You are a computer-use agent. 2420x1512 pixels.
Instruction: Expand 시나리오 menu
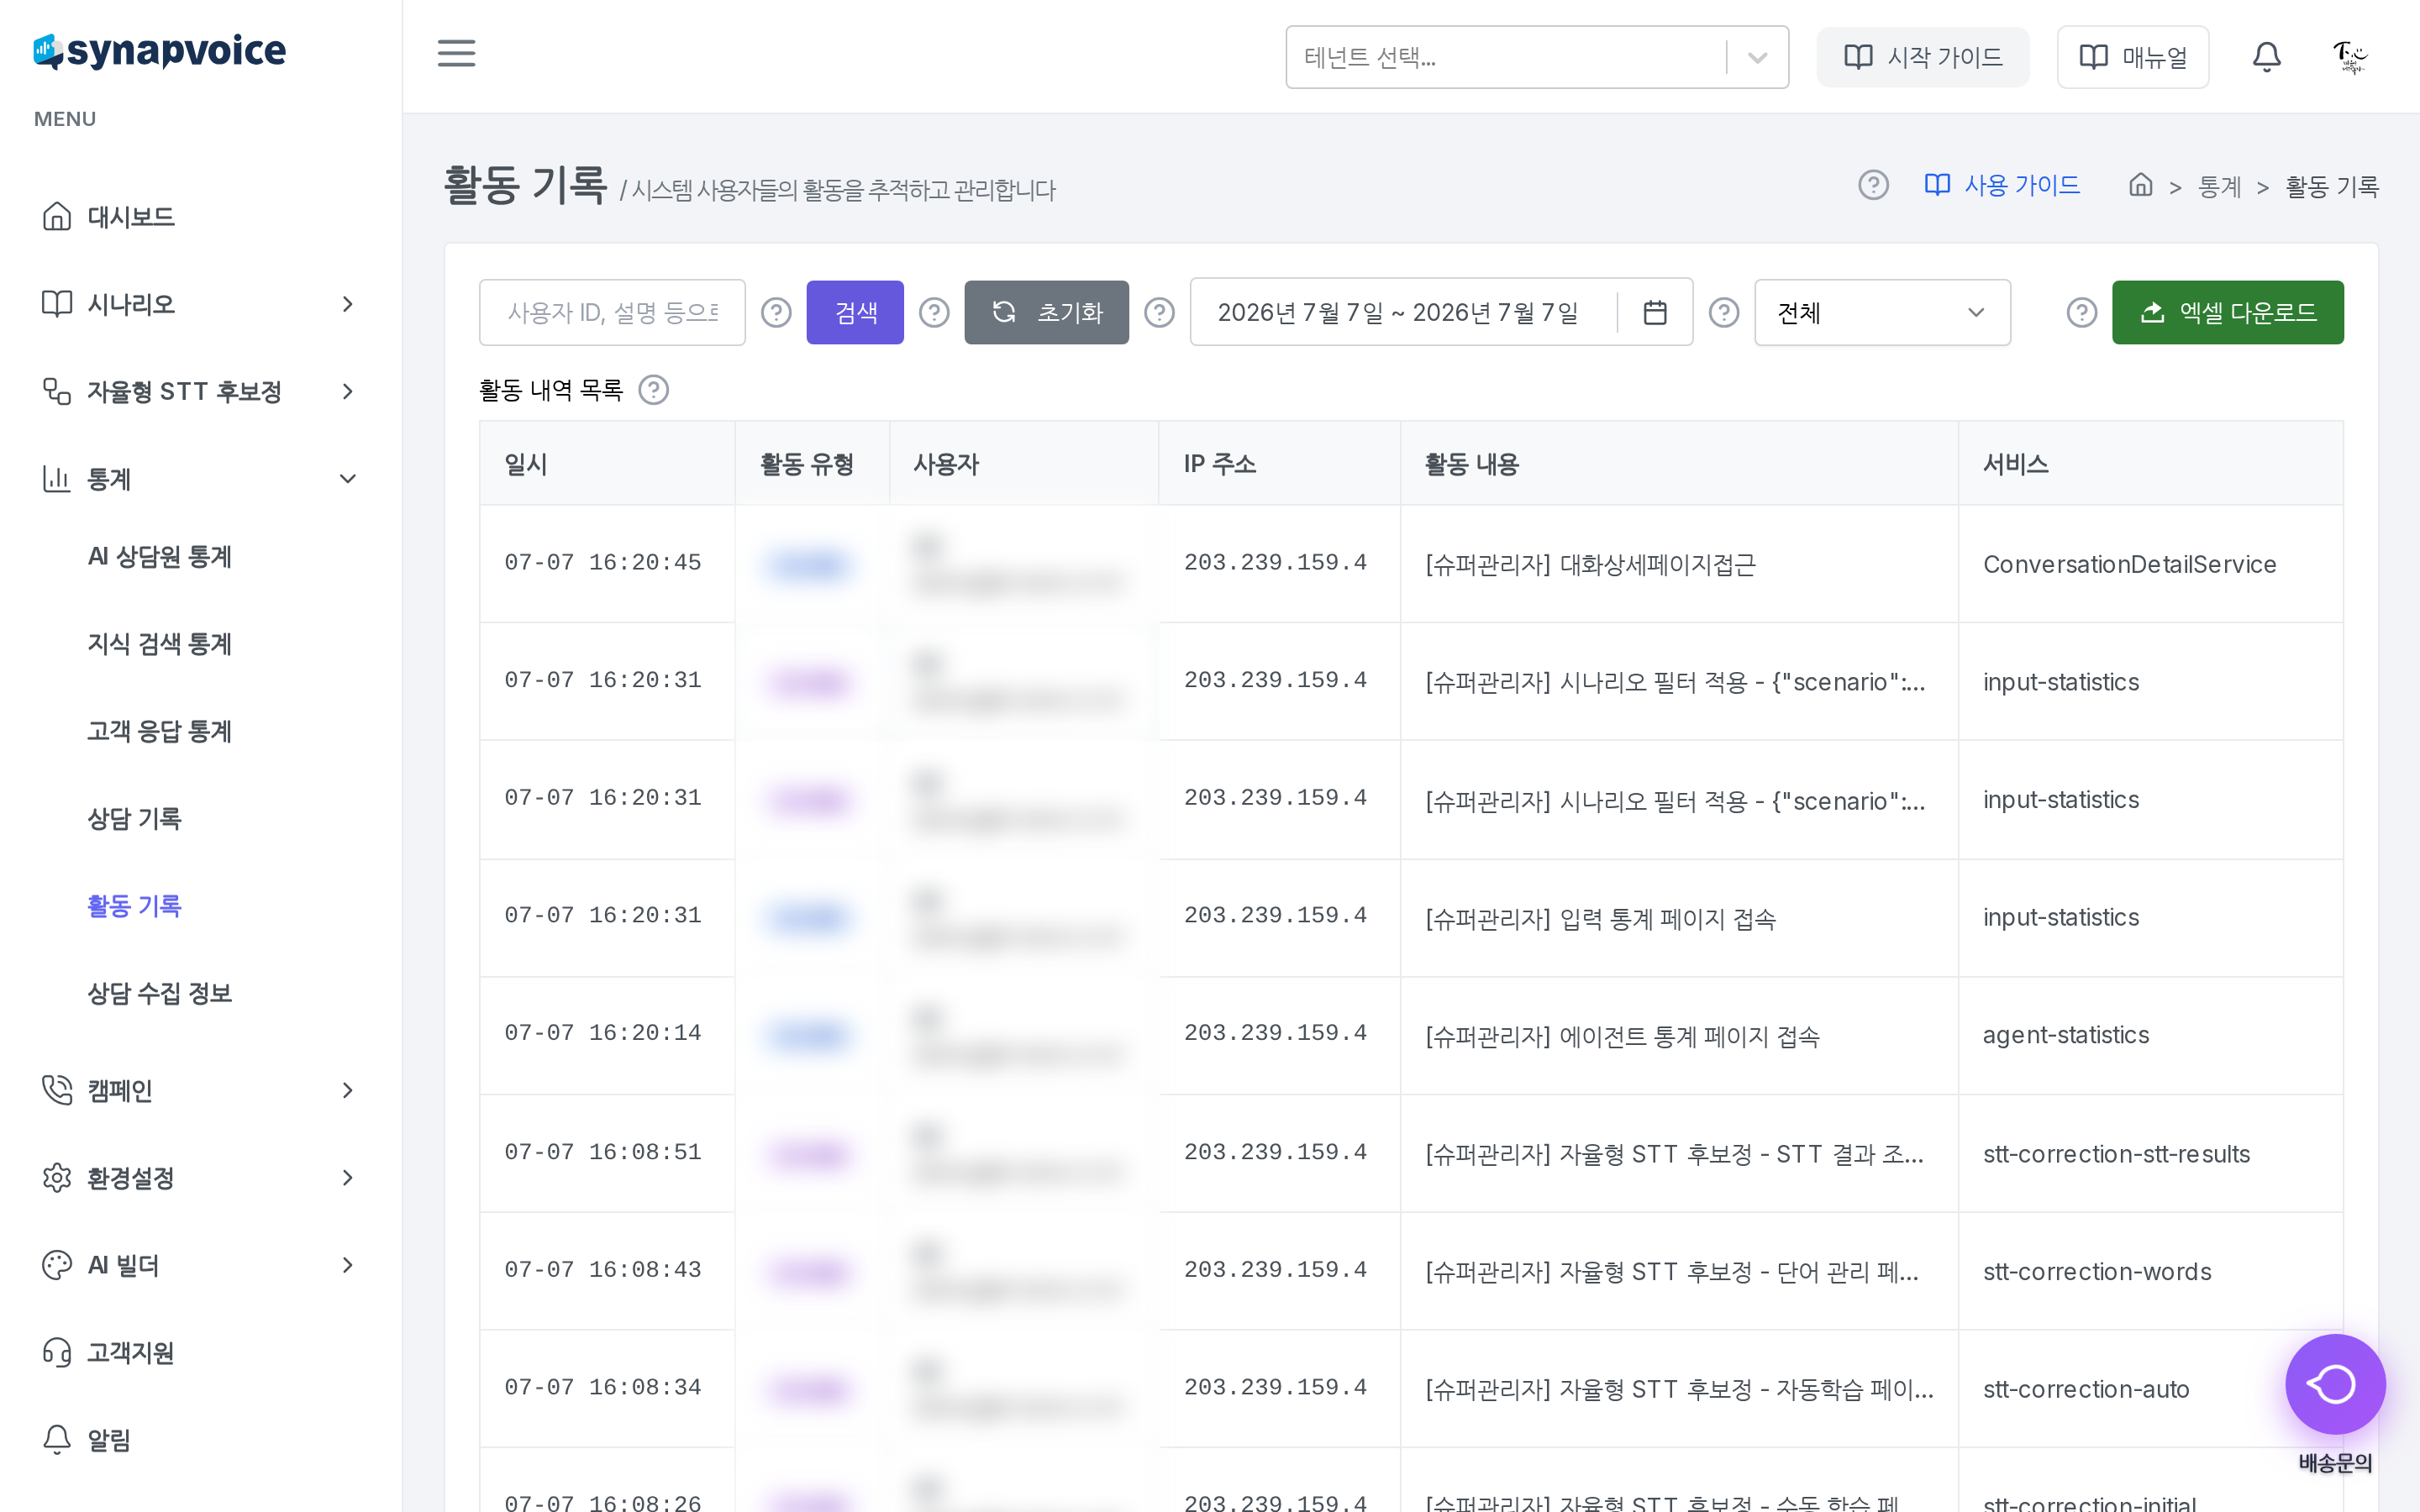click(200, 304)
